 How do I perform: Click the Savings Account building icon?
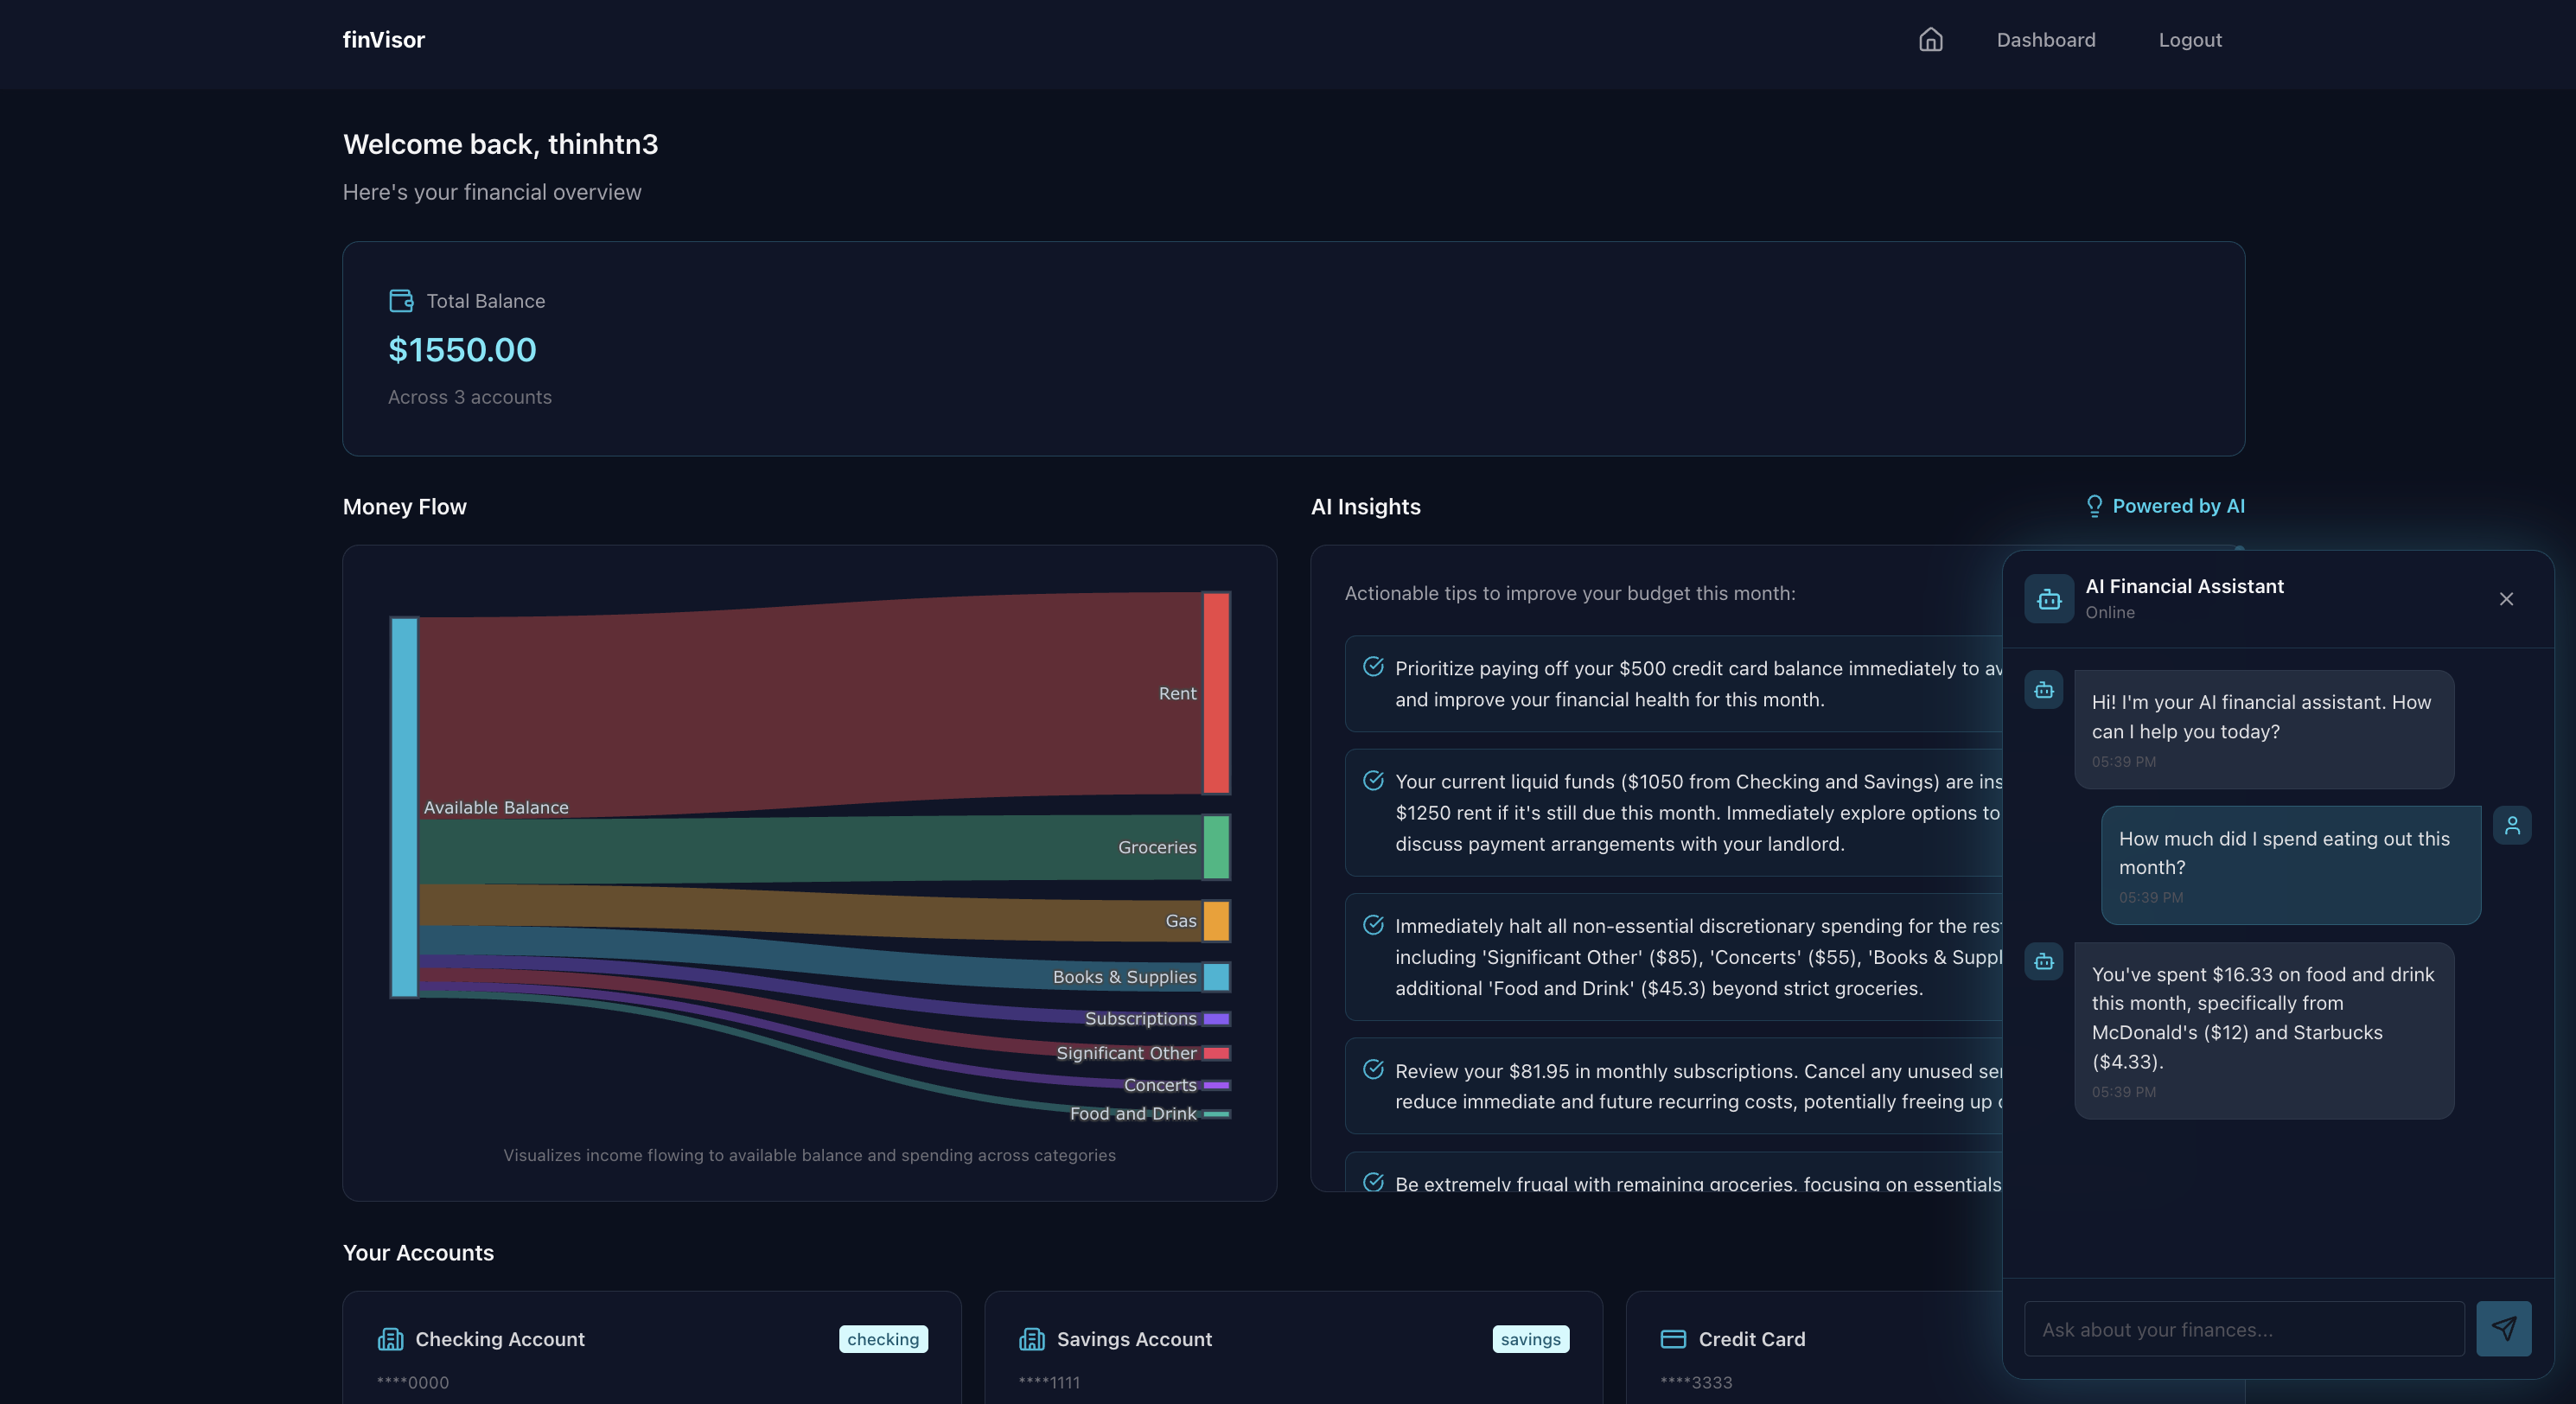[x=1031, y=1339]
